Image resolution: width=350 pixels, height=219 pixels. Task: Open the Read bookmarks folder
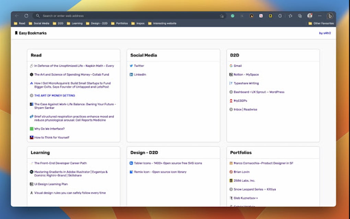coord(20,23)
